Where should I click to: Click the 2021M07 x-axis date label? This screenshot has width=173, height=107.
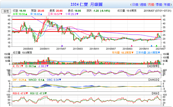click(161, 49)
